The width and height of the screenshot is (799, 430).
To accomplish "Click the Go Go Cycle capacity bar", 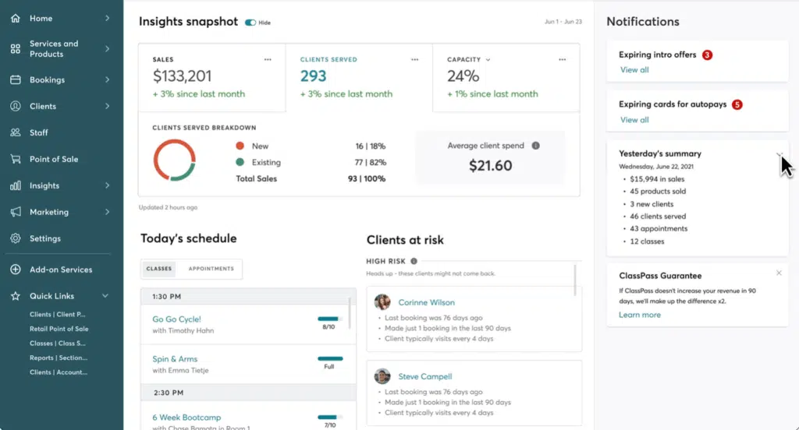I will pyautogui.click(x=329, y=319).
